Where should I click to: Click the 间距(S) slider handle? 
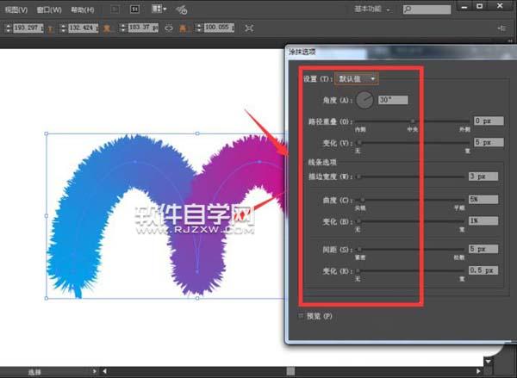(359, 249)
